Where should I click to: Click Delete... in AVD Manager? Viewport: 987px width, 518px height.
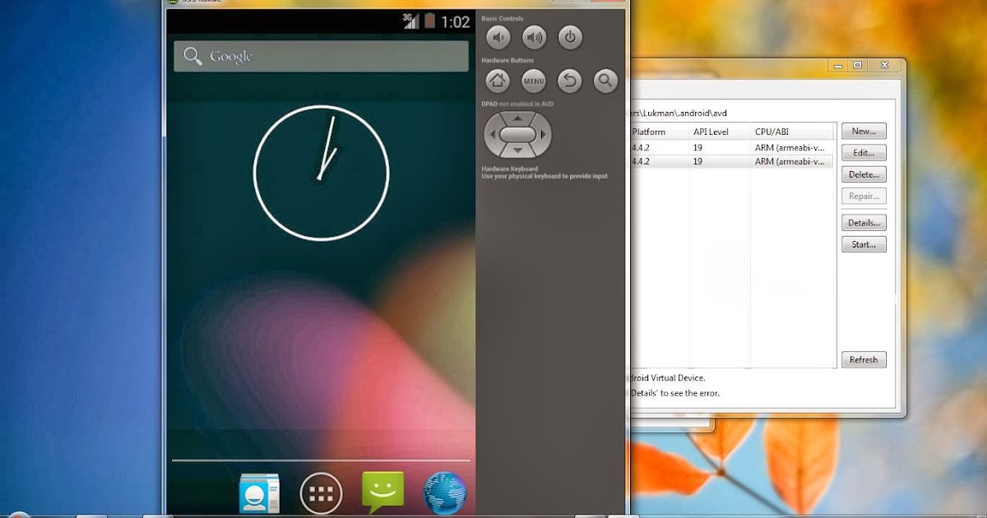[864, 174]
